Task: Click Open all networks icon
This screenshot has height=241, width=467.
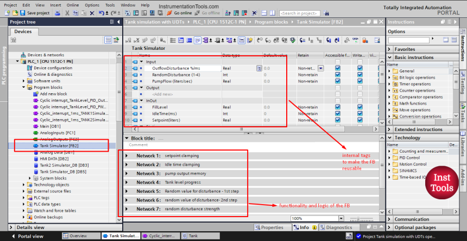Action: 181,40
